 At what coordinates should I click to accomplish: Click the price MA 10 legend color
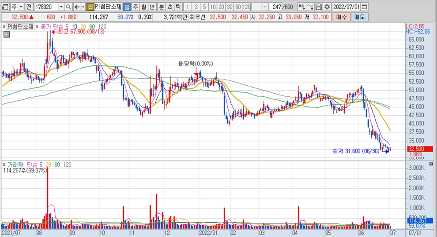tap(74, 27)
